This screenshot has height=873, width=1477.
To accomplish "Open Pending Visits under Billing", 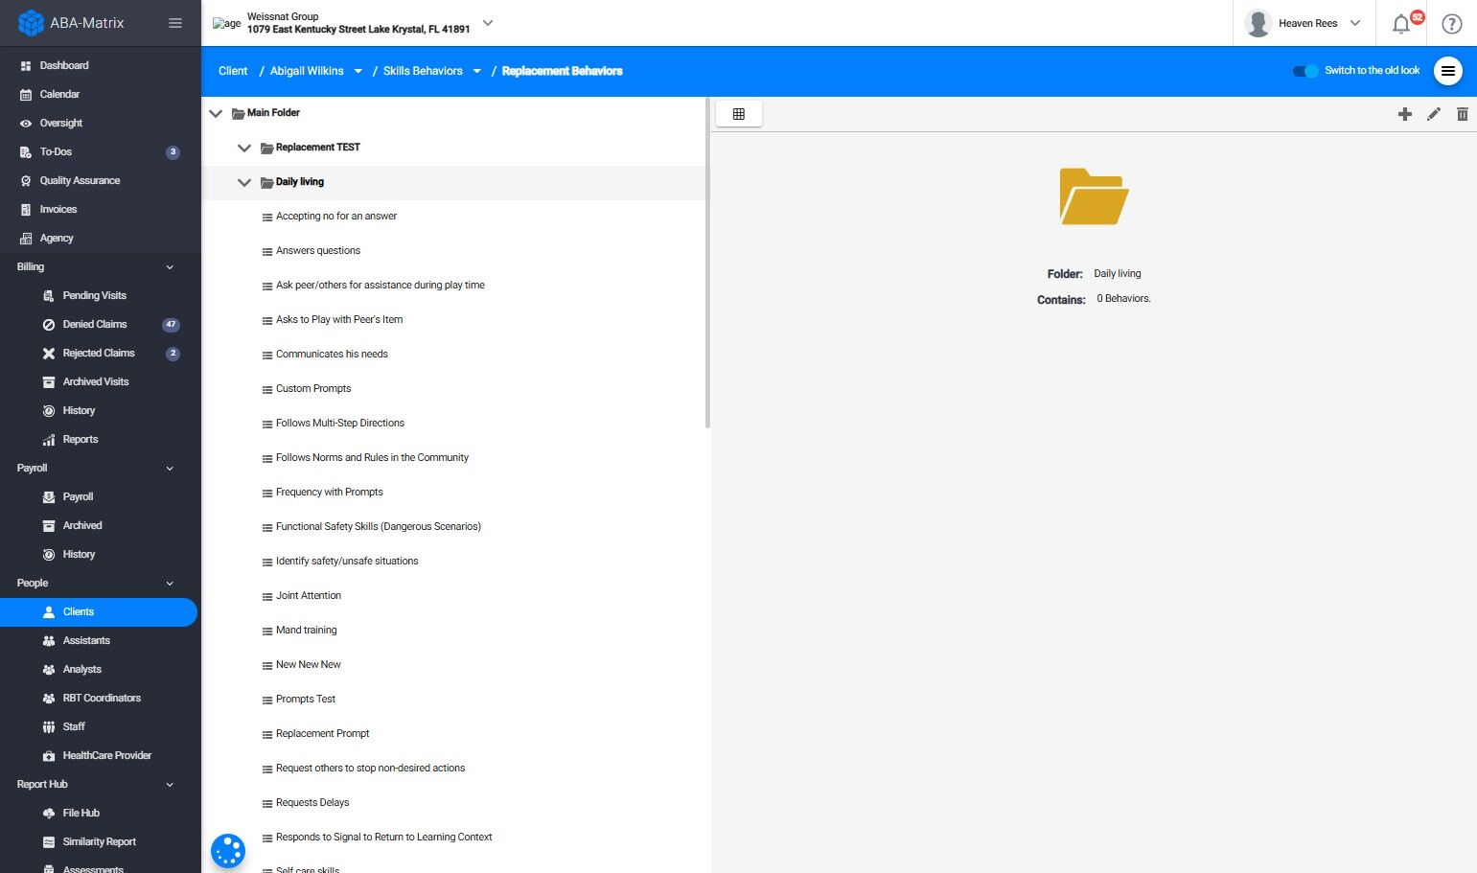I will [94, 295].
